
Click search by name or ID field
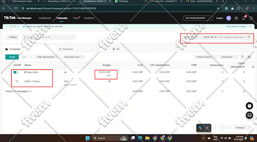point(49,37)
